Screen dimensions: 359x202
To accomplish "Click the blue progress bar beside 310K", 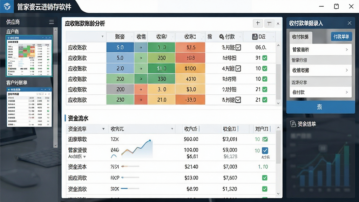I will [130, 188].
